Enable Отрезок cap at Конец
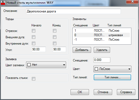This screenshot has height=100, width=139. pos(54,31)
